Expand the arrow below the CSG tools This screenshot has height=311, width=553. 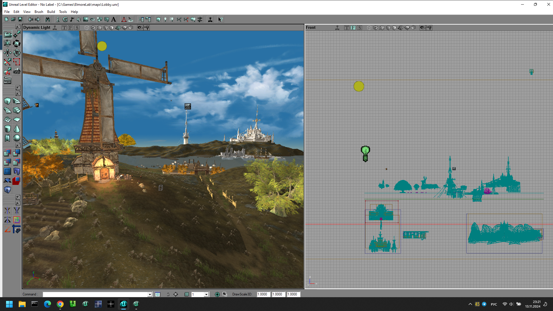pos(18,197)
